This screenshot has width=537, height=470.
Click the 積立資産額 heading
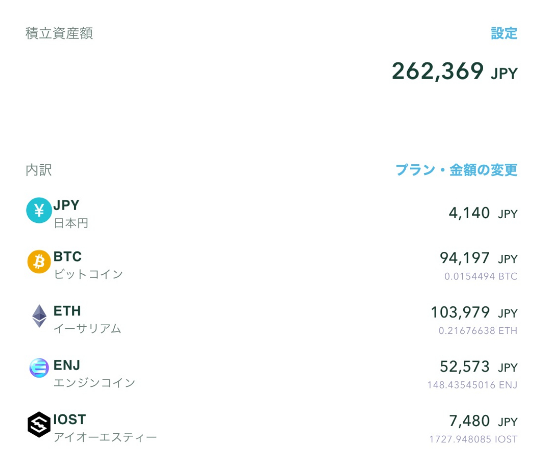[59, 34]
